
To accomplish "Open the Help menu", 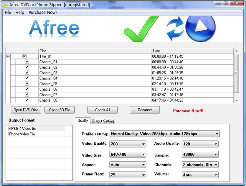I will [20, 13].
